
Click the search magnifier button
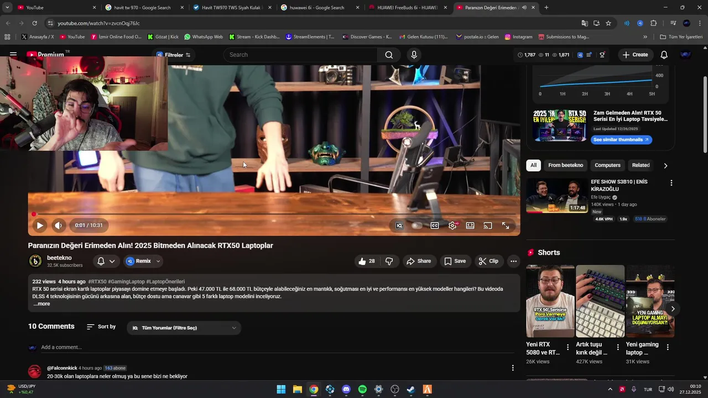389,55
